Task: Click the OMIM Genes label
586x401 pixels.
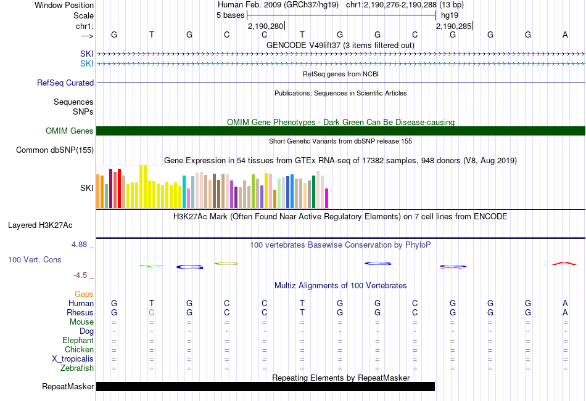Action: pyautogui.click(x=69, y=131)
